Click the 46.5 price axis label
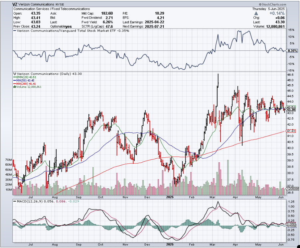Image resolution: width=300 pixels, height=248 pixels. coord(291,75)
